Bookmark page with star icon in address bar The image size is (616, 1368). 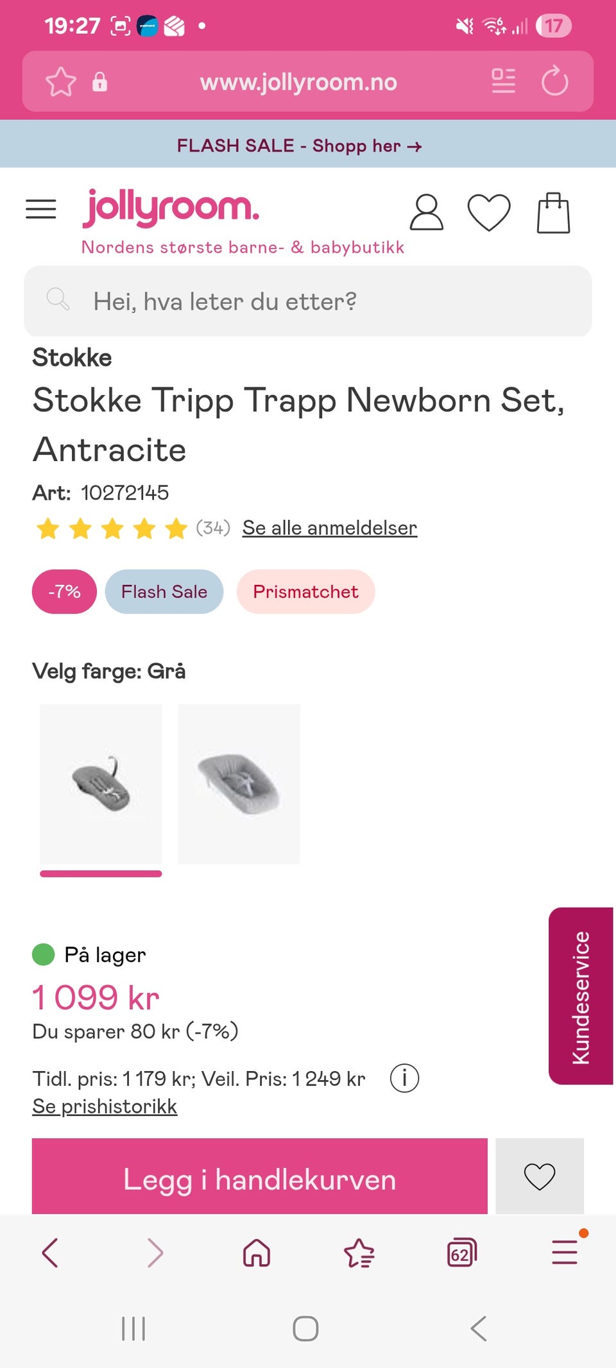[61, 82]
